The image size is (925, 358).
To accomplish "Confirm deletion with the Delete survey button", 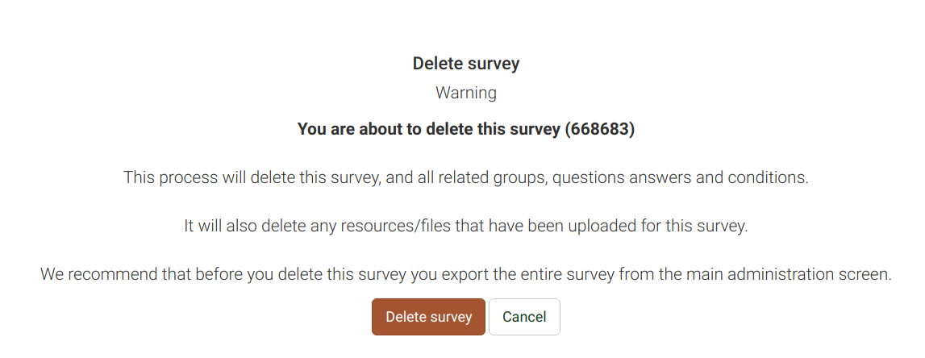I will [x=428, y=317].
